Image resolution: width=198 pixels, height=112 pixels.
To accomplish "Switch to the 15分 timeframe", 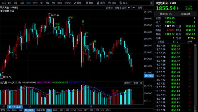I will [x=22, y=3].
